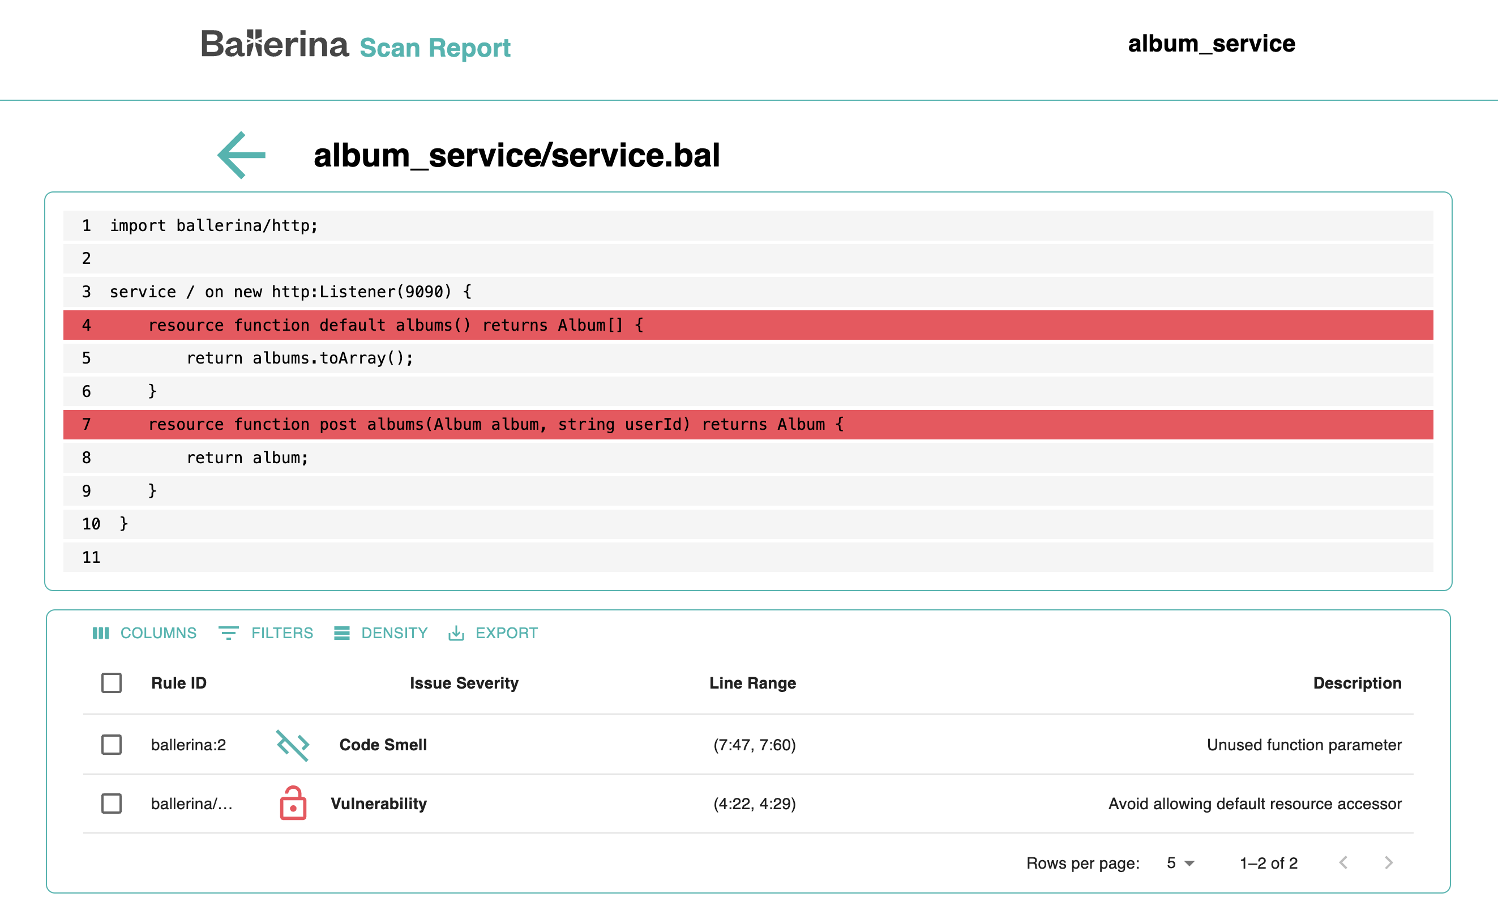Viewport: 1498px width, 923px height.
Task: Click code line 3 with http:Listener(9090)
Action: click(748, 292)
